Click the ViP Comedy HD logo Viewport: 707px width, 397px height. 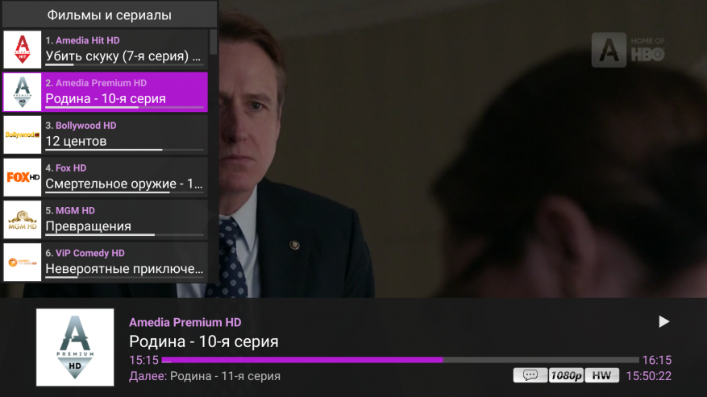22,263
